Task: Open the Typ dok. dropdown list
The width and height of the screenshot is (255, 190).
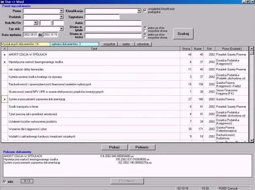Action: 61,28
